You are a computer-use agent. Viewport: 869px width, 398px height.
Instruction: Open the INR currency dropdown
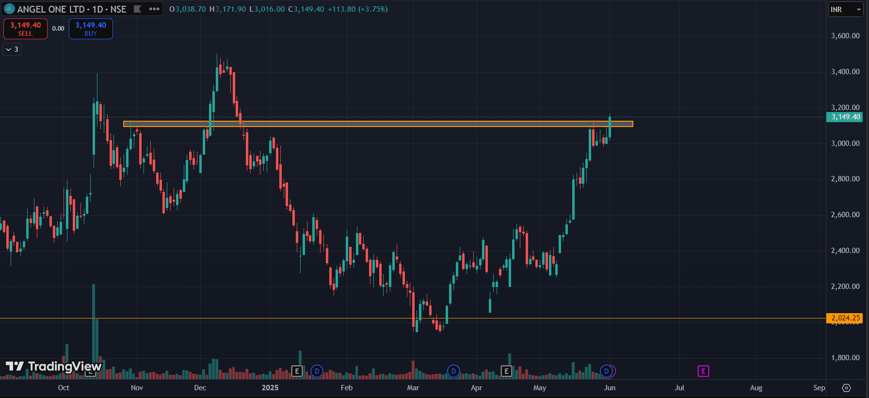845,9
